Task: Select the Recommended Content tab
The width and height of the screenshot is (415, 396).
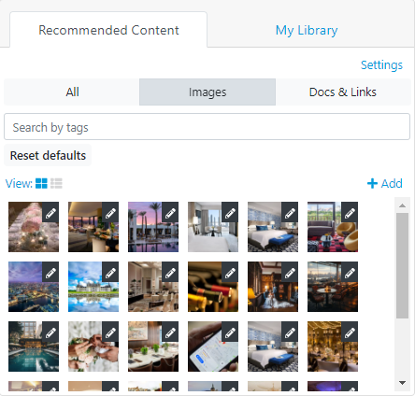Action: 108,30
